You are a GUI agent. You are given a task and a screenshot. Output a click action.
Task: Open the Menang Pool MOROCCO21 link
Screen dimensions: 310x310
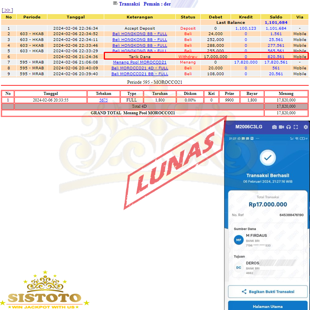[139, 62]
